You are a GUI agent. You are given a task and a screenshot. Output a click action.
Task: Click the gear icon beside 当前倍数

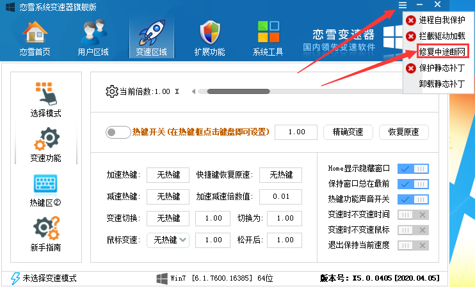pyautogui.click(x=112, y=91)
